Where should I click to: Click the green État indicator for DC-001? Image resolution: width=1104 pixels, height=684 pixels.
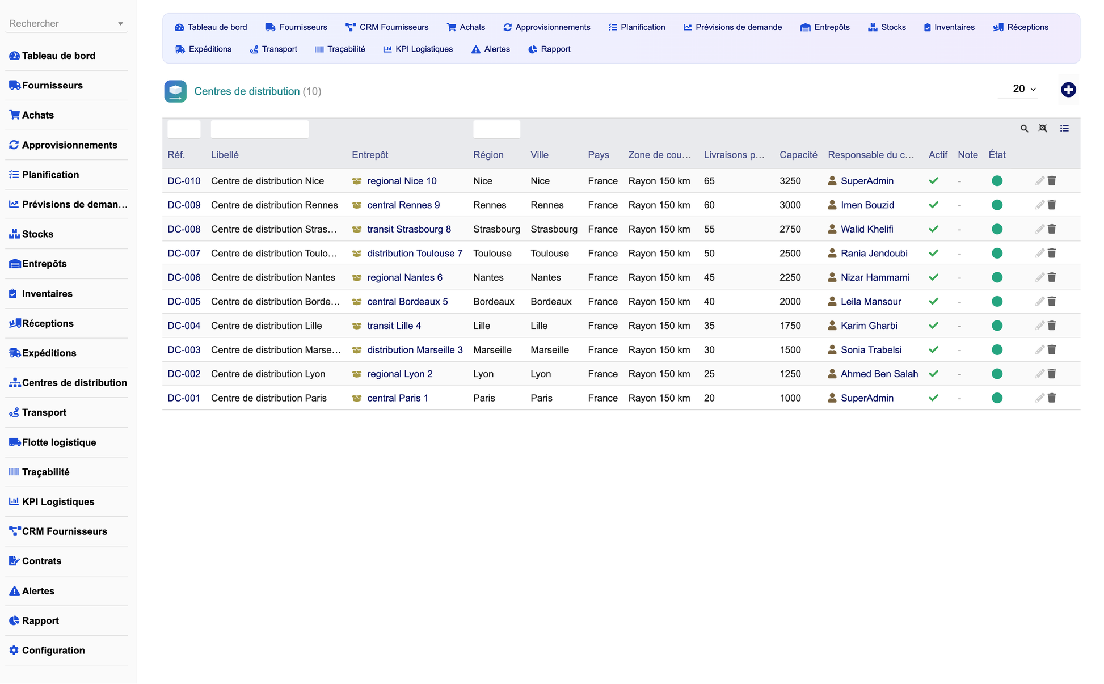click(997, 398)
